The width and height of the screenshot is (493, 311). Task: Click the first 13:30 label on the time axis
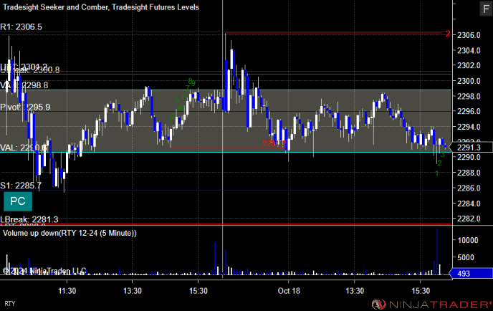coord(133,291)
